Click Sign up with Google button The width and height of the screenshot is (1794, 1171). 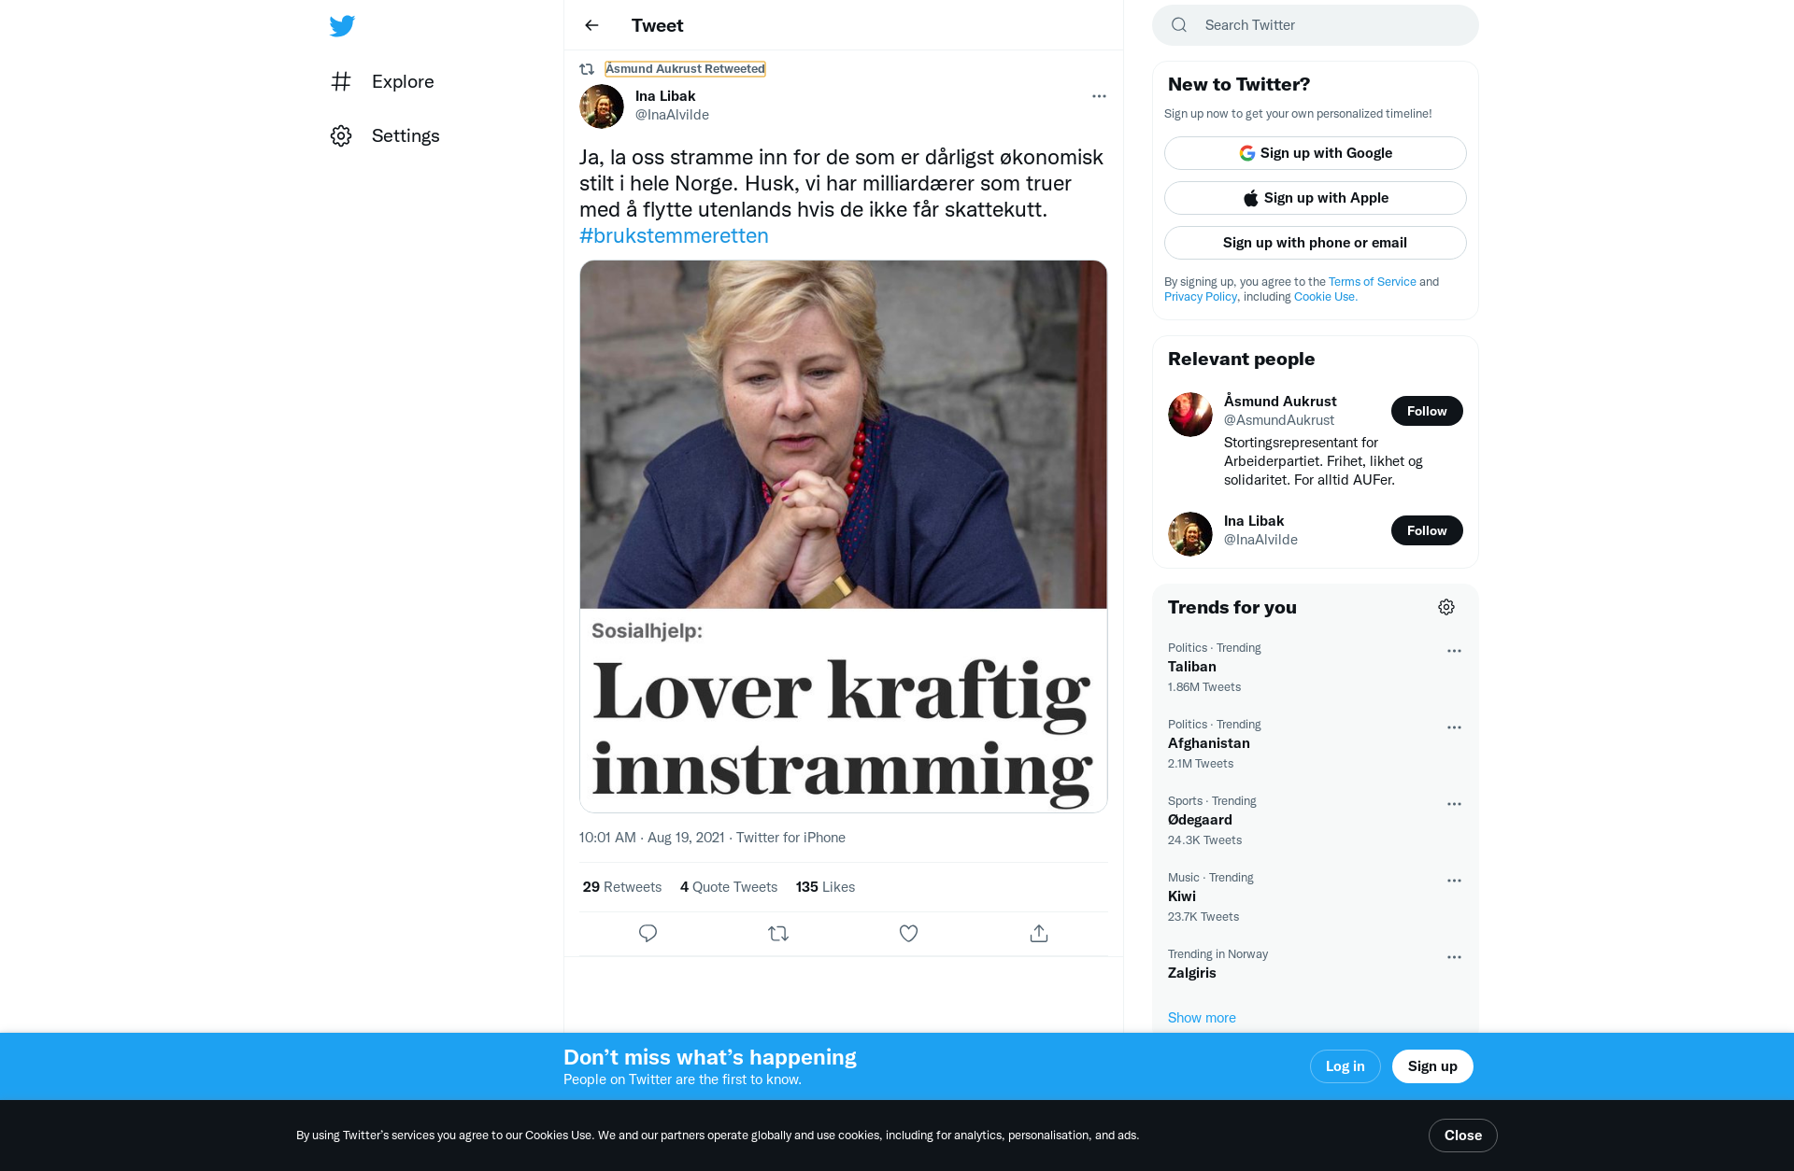click(1315, 153)
